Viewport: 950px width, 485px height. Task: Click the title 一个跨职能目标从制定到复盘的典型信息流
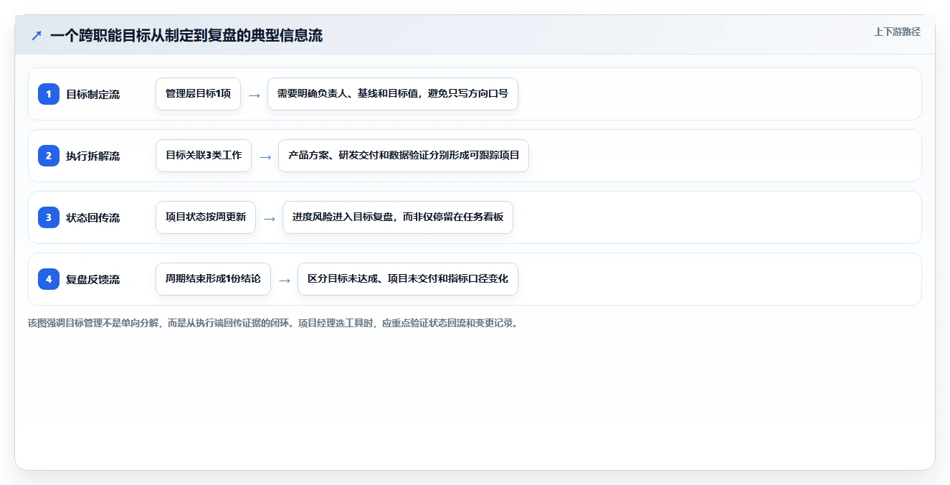tap(186, 35)
